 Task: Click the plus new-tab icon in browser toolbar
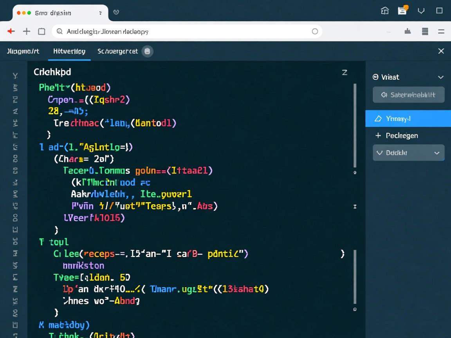tap(27, 31)
